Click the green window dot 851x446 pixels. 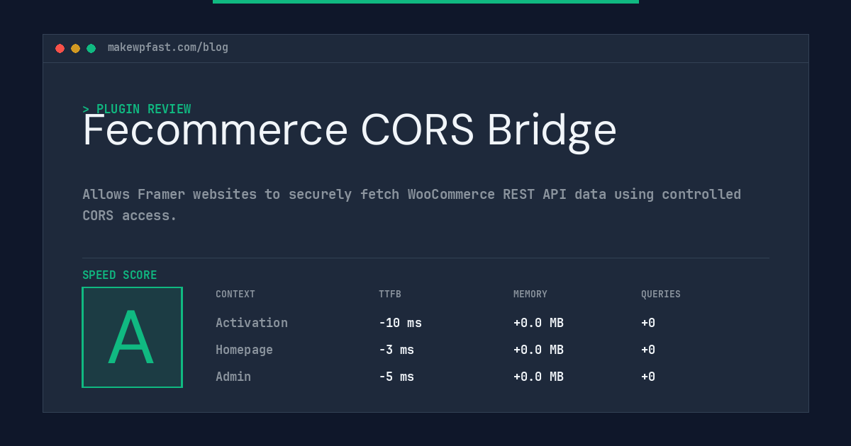pos(91,48)
